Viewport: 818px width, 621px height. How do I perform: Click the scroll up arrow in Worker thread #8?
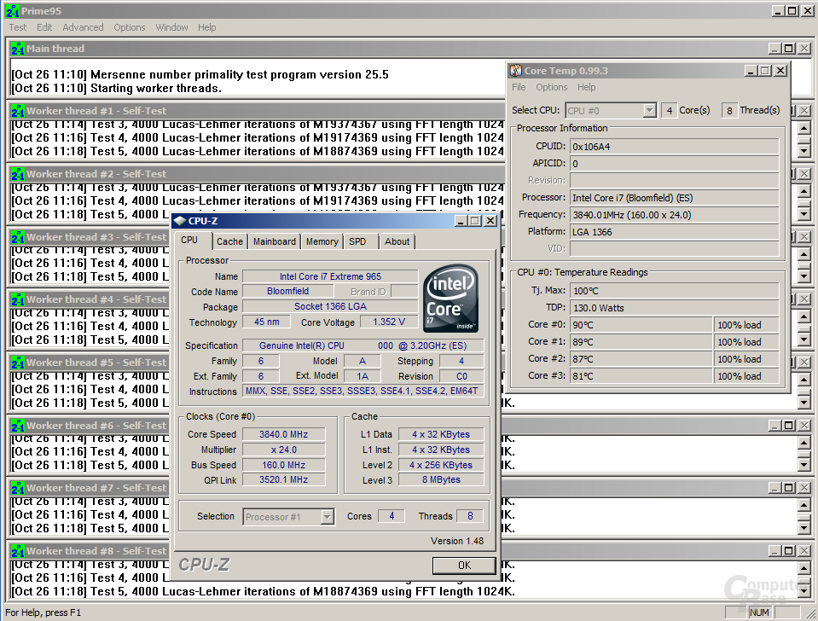tap(803, 568)
